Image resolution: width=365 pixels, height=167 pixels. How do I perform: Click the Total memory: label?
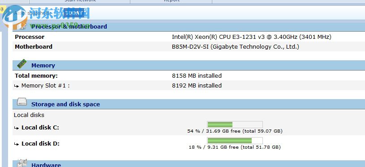[x=36, y=75]
